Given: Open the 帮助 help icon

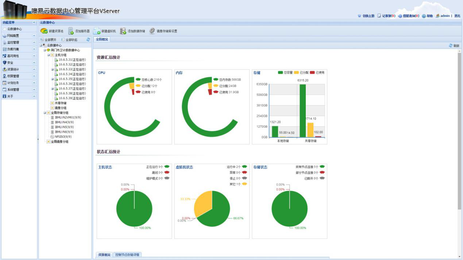Looking at the screenshot, I should [424, 16].
